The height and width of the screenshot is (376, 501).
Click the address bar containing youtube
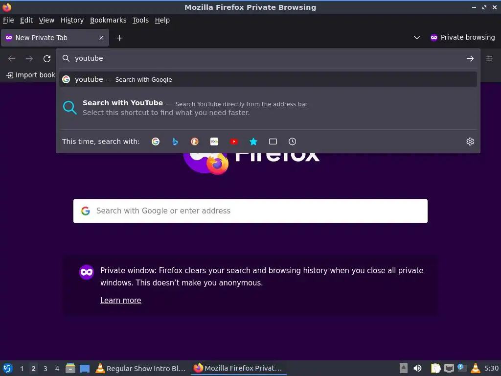pyautogui.click(x=268, y=59)
